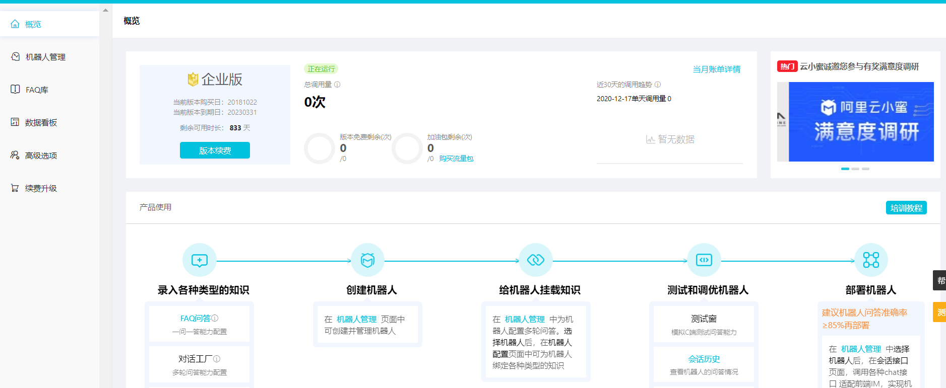Click the 机器人管理 sidebar icon

pyautogui.click(x=15, y=56)
